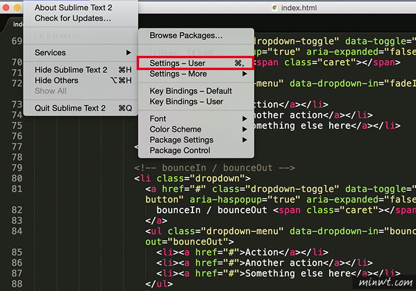Expand the Font submenu
The image size is (416, 291).
pos(196,119)
